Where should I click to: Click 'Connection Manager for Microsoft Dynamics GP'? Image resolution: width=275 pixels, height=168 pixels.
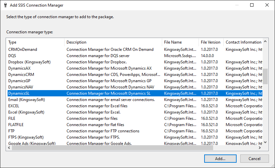109,81
